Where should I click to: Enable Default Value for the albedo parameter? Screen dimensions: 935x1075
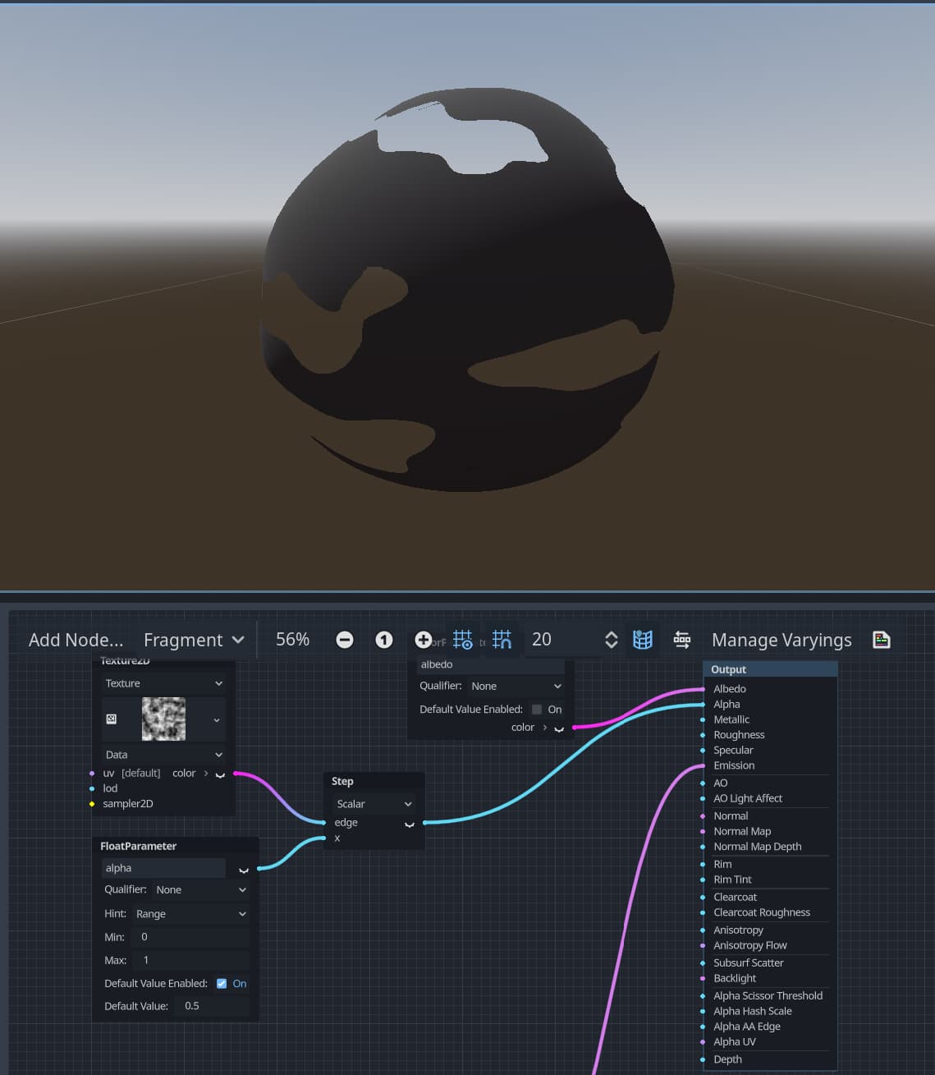[x=536, y=709]
